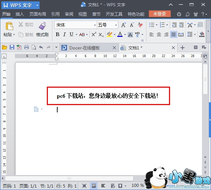Enable justified text alignment
The width and height of the screenshot is (211, 190).
[173, 34]
